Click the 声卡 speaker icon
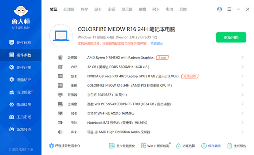This screenshot has height=155, width=254. [x=60, y=132]
